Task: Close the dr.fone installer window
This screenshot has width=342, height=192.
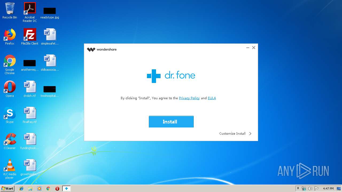Action: click(254, 48)
